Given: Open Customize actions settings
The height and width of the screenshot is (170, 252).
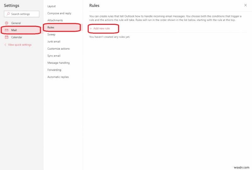Looking at the screenshot, I should coord(59,49).
